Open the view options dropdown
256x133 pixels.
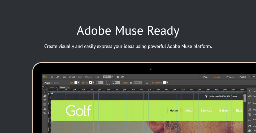pos(123,77)
